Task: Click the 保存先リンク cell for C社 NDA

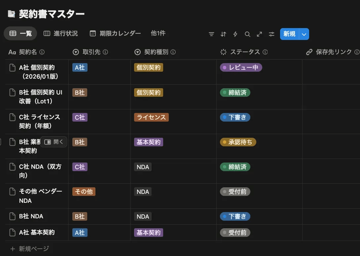Action: (x=331, y=171)
